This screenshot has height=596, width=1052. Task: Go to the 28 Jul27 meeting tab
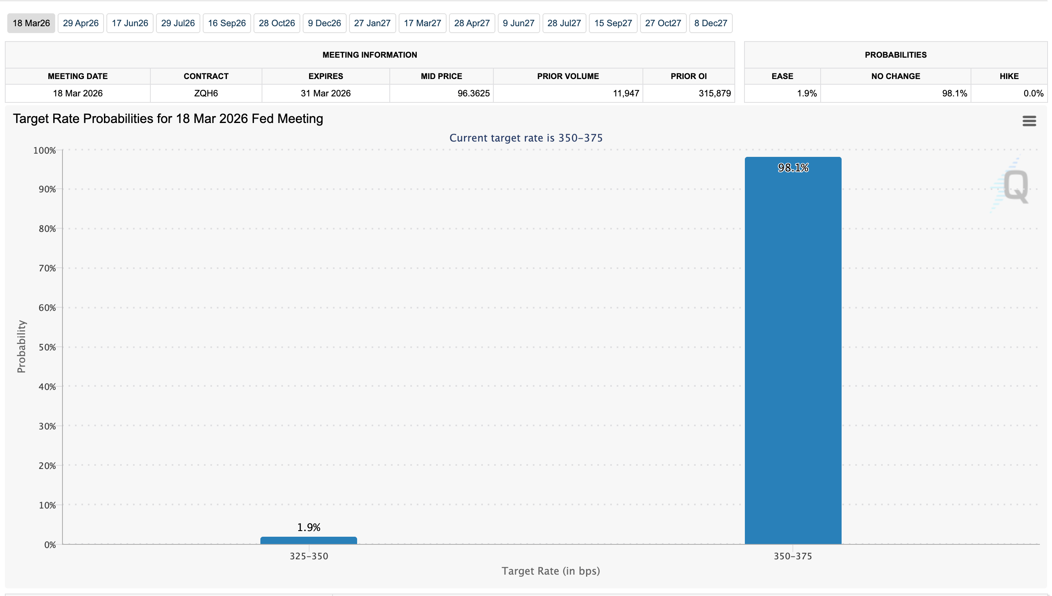(x=564, y=23)
